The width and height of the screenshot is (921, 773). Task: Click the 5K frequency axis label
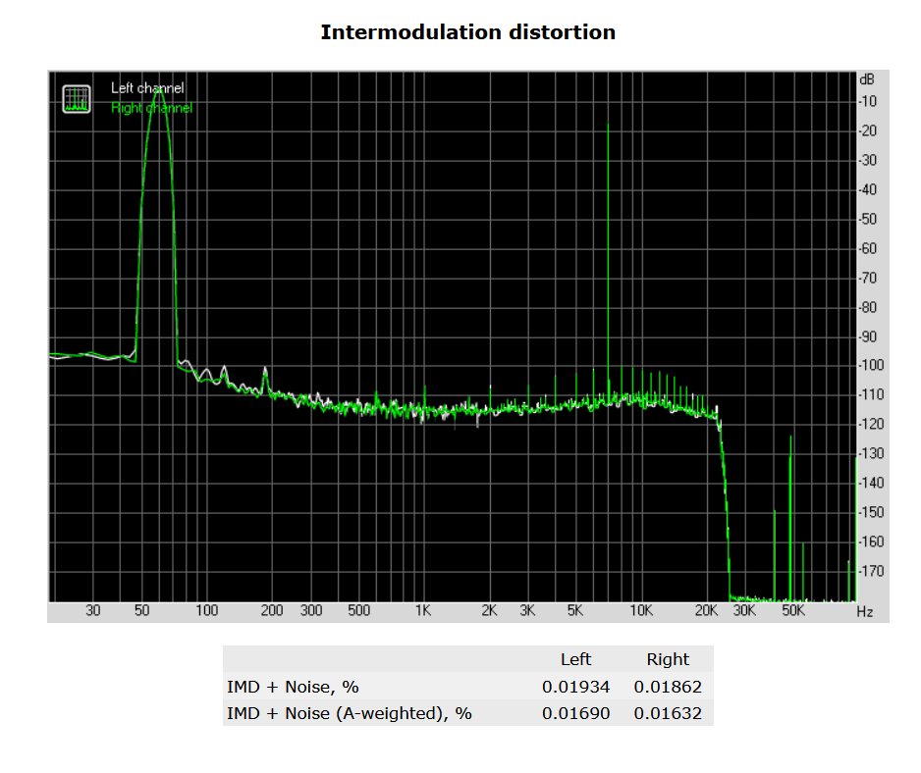coord(575,611)
